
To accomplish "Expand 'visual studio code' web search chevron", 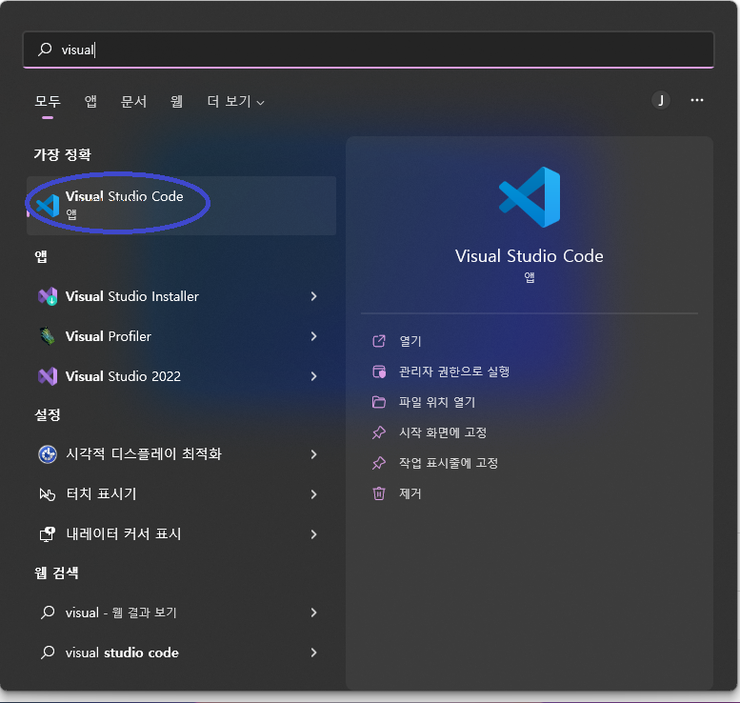I will [314, 653].
